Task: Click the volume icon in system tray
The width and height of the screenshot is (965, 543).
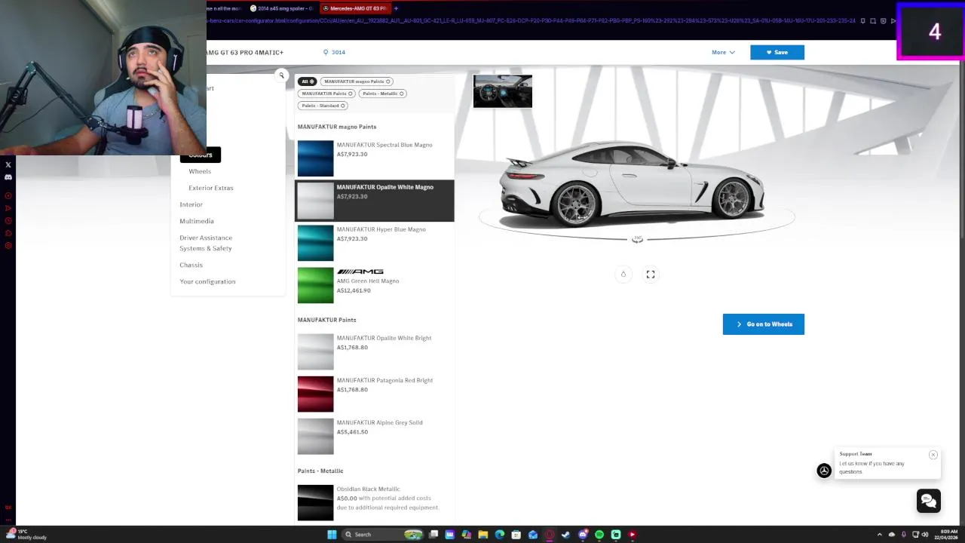Action: pyautogui.click(x=925, y=535)
